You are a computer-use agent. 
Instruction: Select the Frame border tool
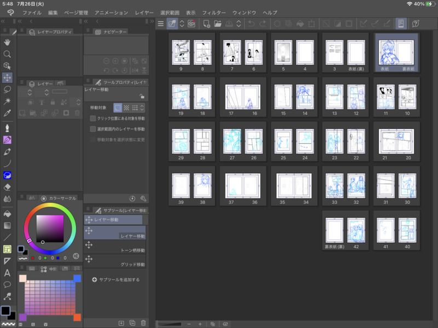8,249
